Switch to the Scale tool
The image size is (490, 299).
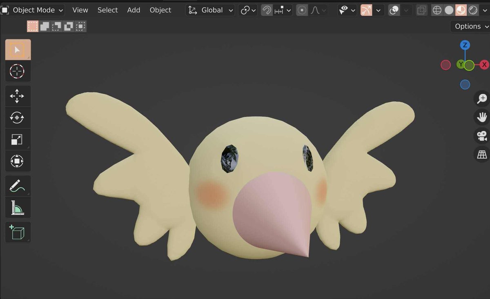coord(18,140)
